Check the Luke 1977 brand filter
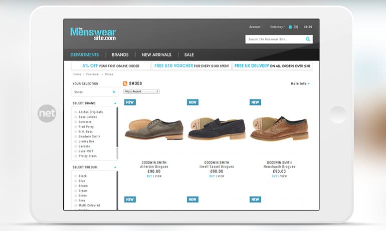Image resolution: width=386 pixels, height=231 pixels. pos(76,151)
